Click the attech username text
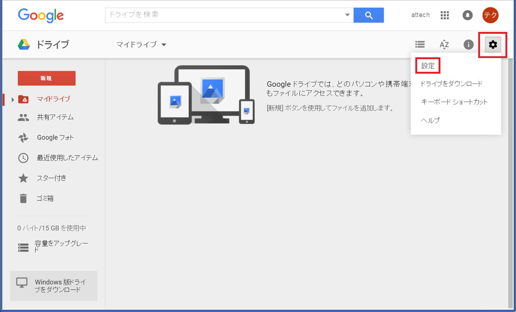This screenshot has height=312, width=516. (x=420, y=15)
